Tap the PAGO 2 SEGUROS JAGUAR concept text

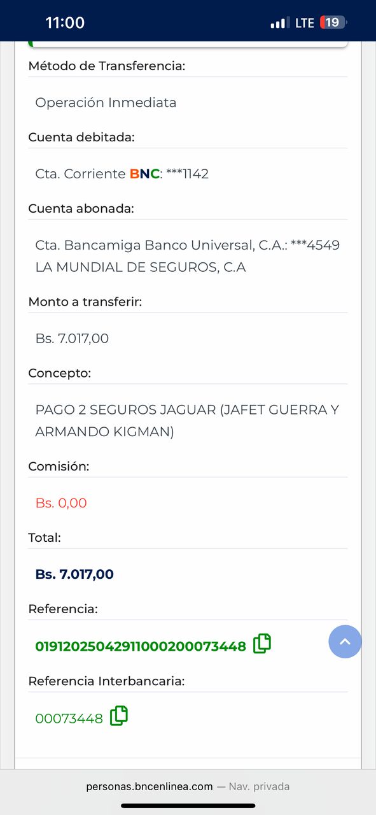187,421
